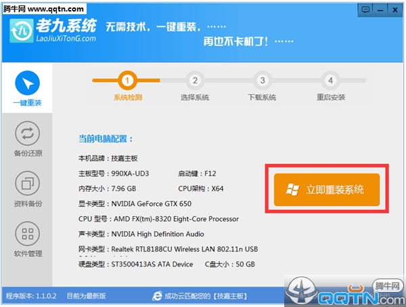
Task: Minimize the 老九系统 window
Action: pyautogui.click(x=380, y=10)
